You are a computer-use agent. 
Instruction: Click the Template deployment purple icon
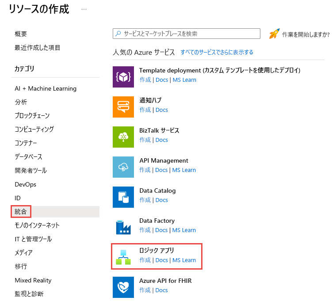point(123,77)
